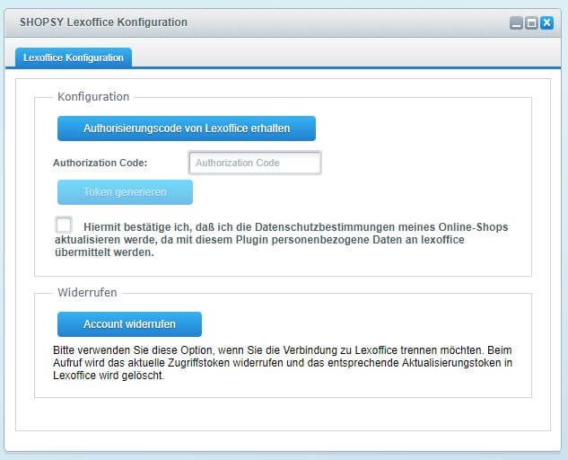The image size is (568, 460).
Task: Click 'Lexoffice wird gelöscht.' in the revoke description
Action: coord(108,376)
